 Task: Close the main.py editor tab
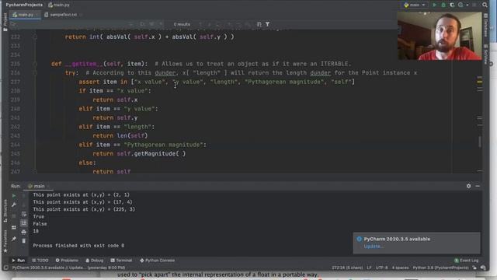[x=37, y=15]
